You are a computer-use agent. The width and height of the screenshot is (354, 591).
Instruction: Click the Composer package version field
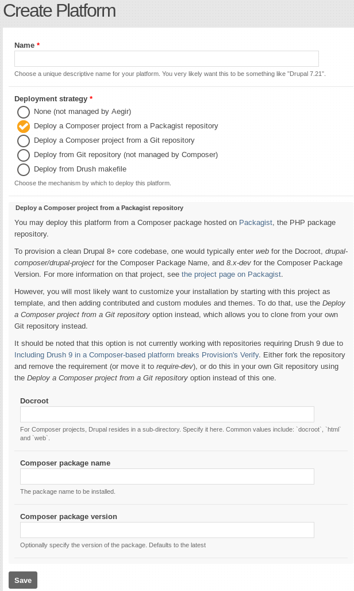167,530
